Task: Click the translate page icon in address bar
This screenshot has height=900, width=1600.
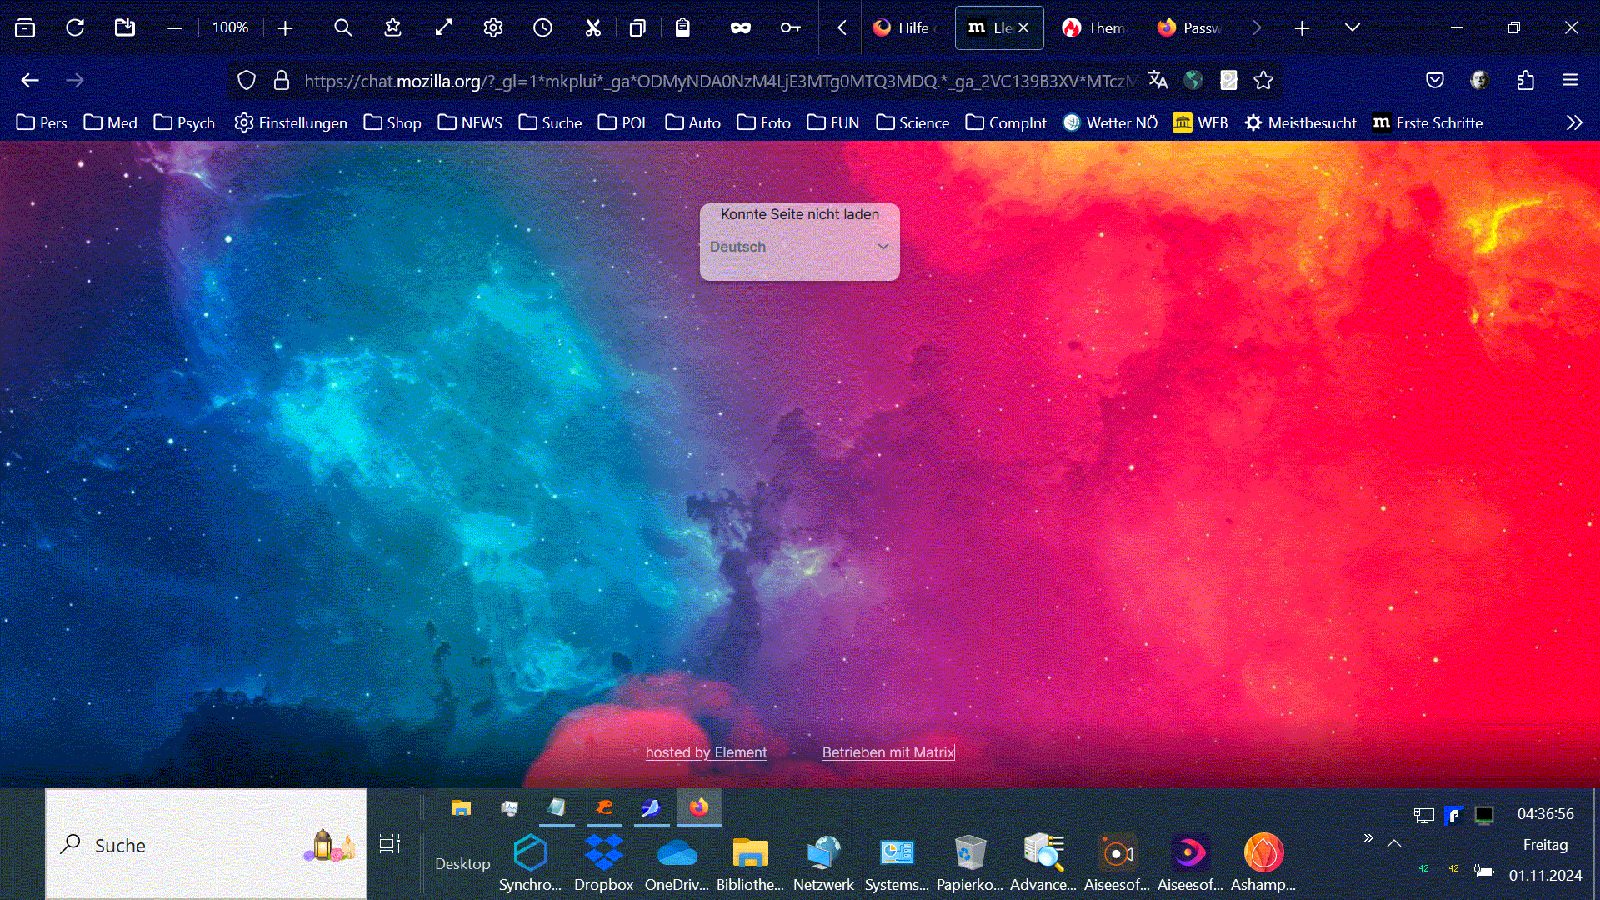Action: (x=1157, y=80)
